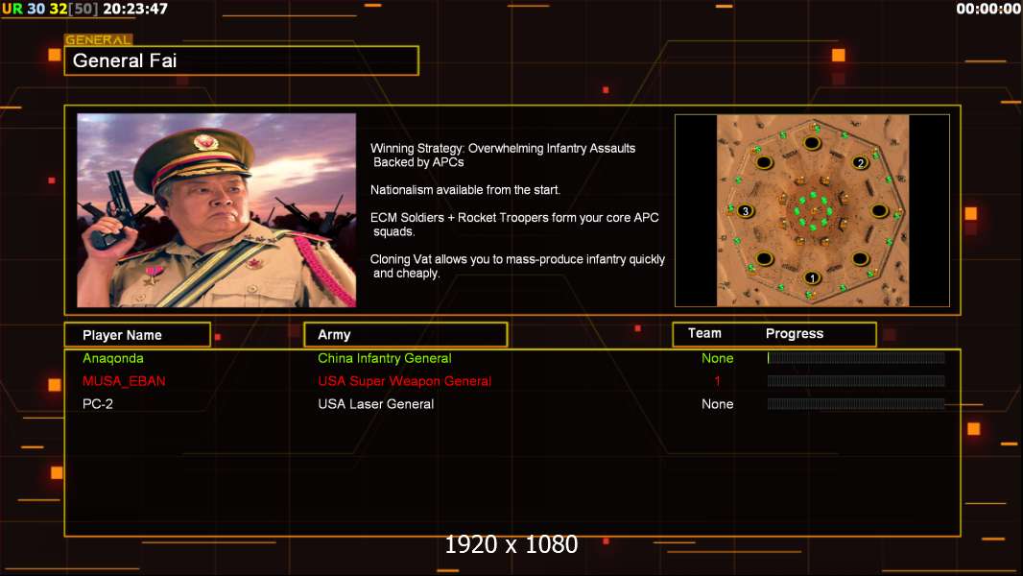Image resolution: width=1023 pixels, height=576 pixels.
Task: Click the green supply cluster at map center
Action: coord(813,210)
